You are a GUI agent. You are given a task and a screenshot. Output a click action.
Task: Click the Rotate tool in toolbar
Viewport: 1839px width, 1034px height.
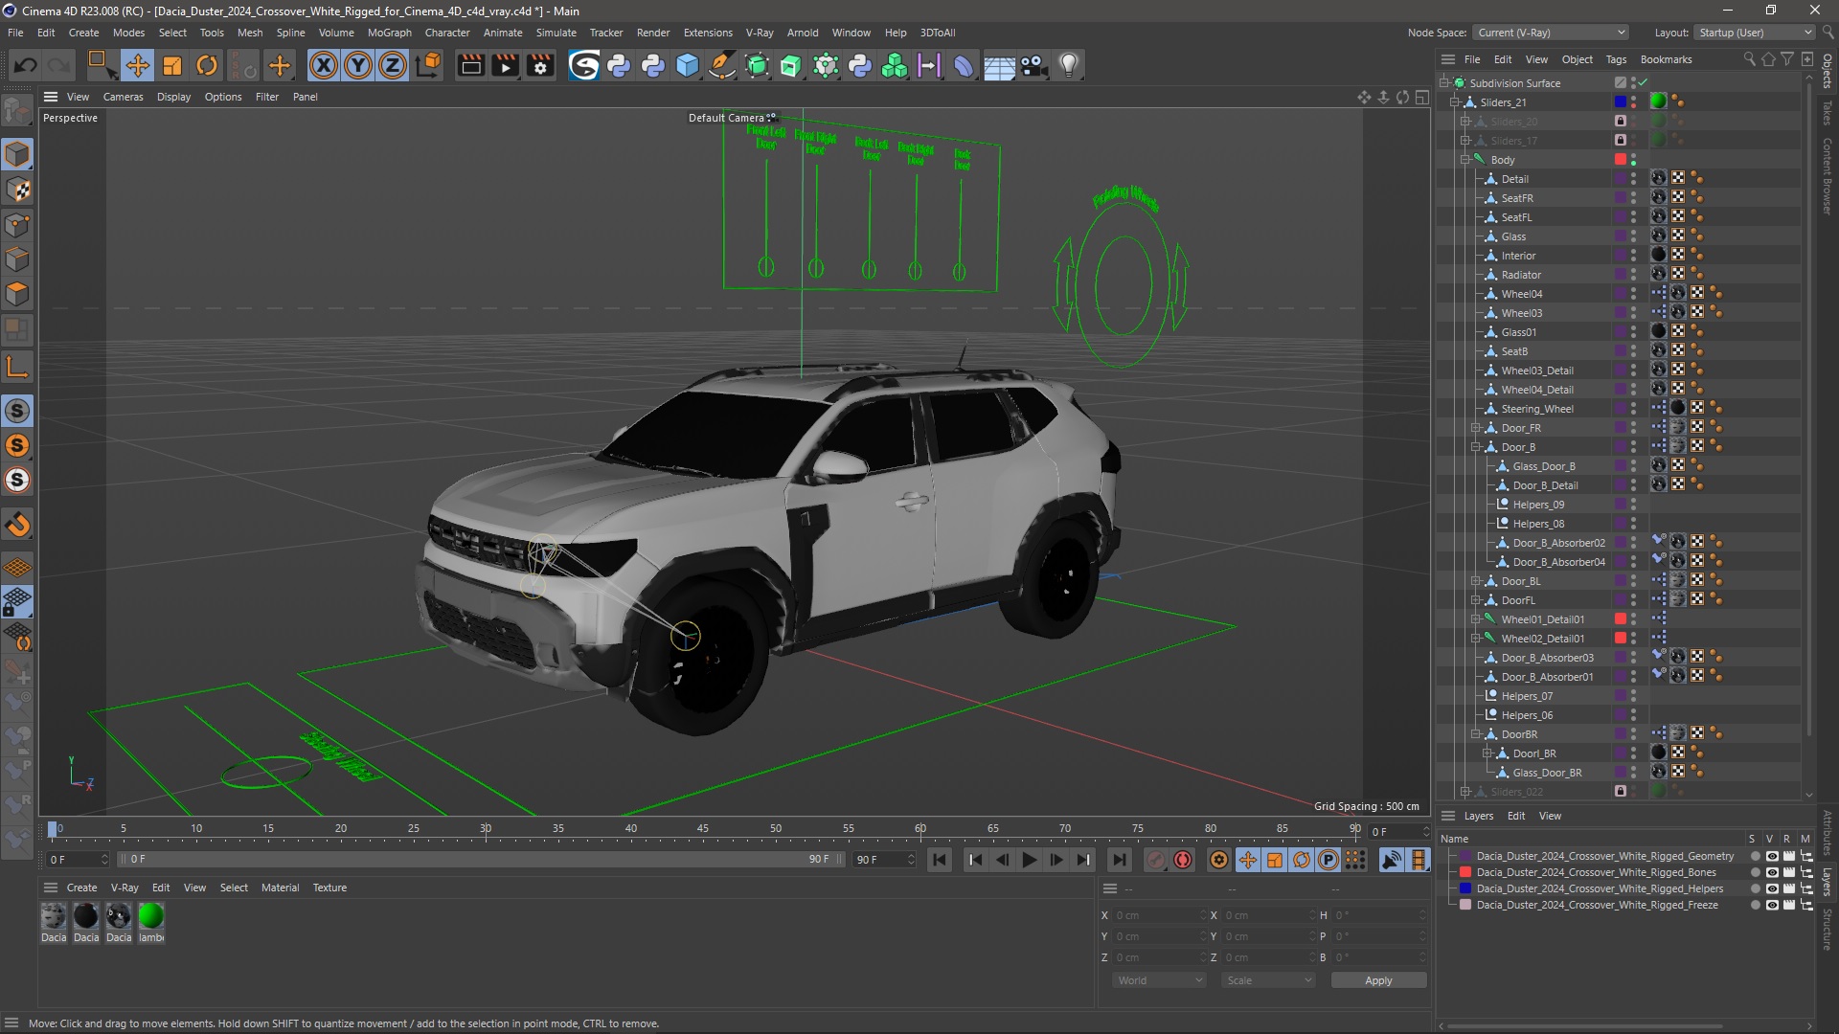206,64
